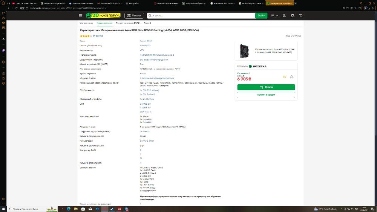
Task: Click the Rozetka 20 years logo banner
Action: click(103, 15)
